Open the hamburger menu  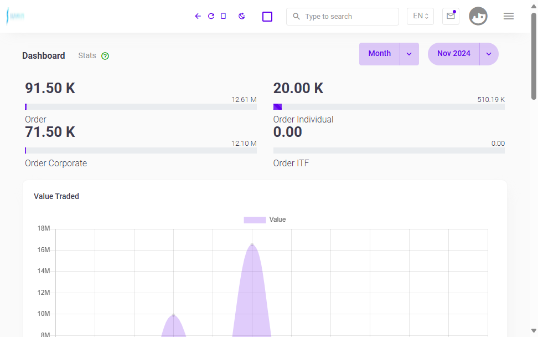509,16
